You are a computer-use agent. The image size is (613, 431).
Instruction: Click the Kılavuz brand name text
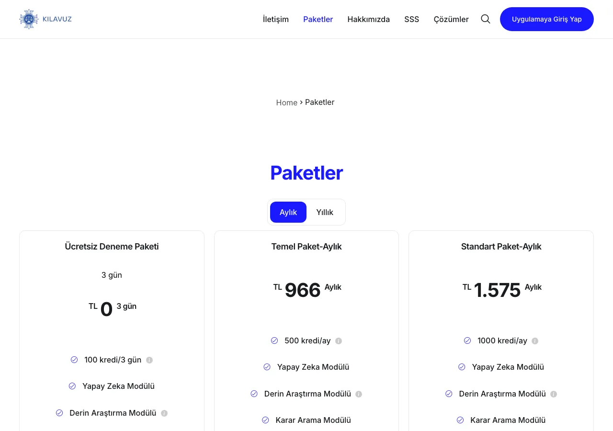click(57, 19)
